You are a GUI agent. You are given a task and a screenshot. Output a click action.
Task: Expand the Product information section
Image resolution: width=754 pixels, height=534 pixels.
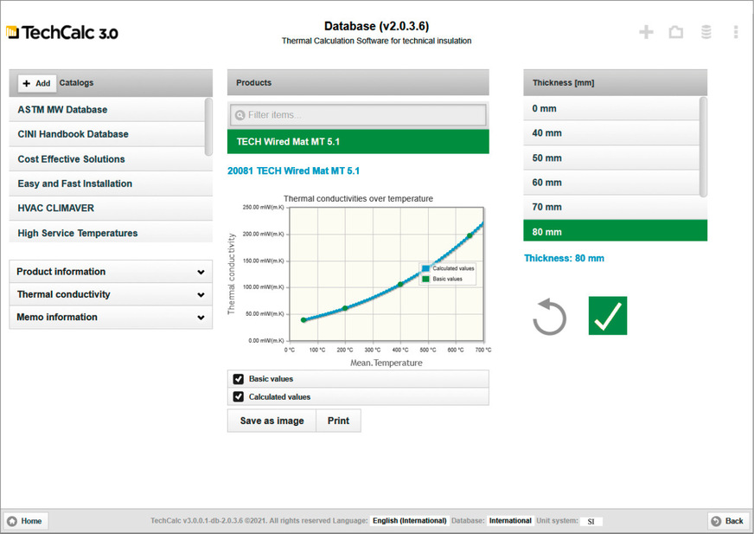[x=111, y=272]
